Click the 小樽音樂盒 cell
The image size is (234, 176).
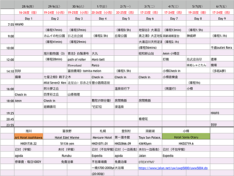174,77
